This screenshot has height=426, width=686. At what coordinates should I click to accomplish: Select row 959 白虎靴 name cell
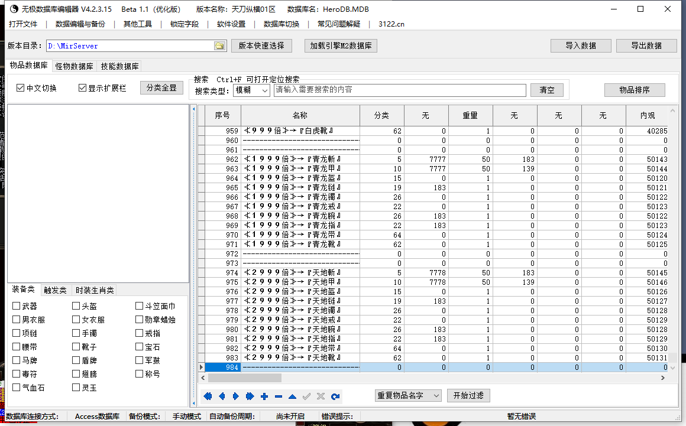pos(300,131)
